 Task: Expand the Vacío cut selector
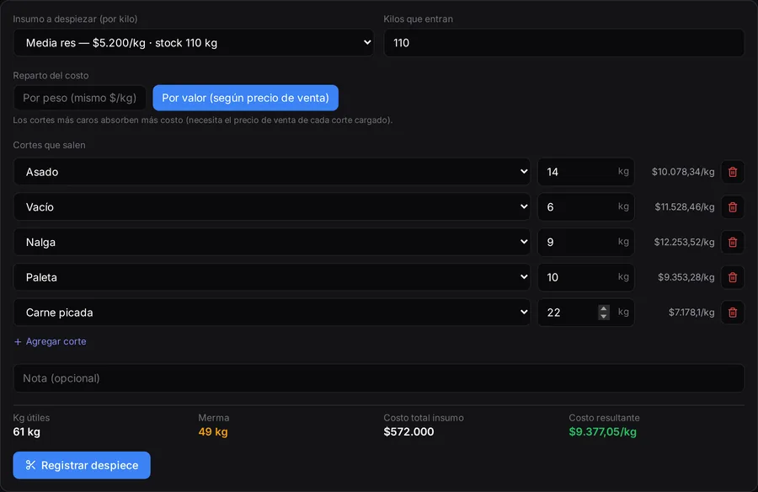(x=272, y=207)
